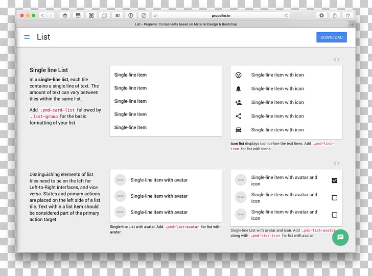The width and height of the screenshot is (372, 276).
Task: Click the 'Single line List' heading
Action: point(49,70)
